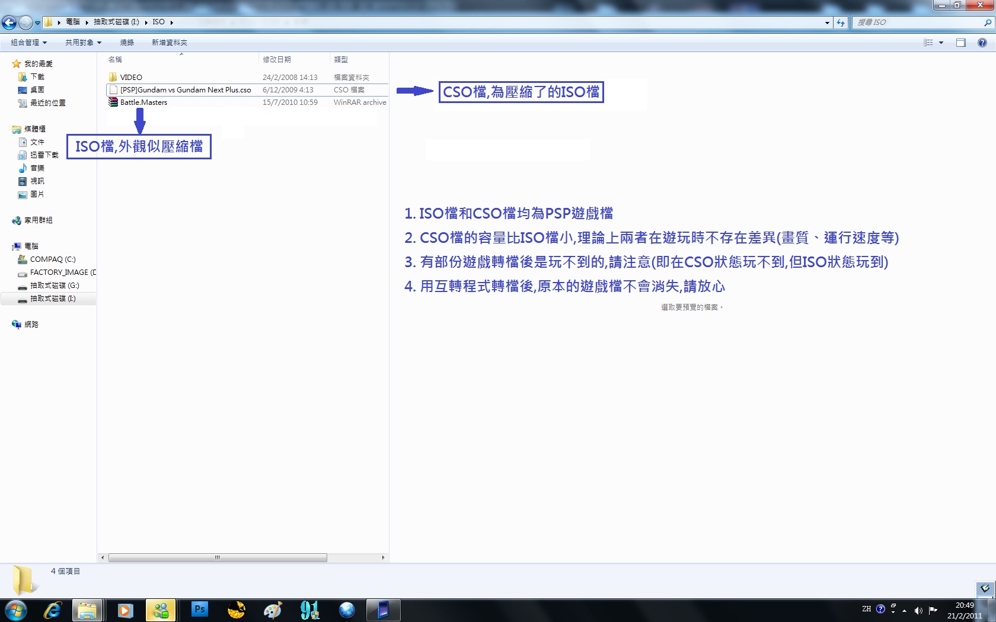
Task: Toggle the preview pane icon
Action: [960, 43]
